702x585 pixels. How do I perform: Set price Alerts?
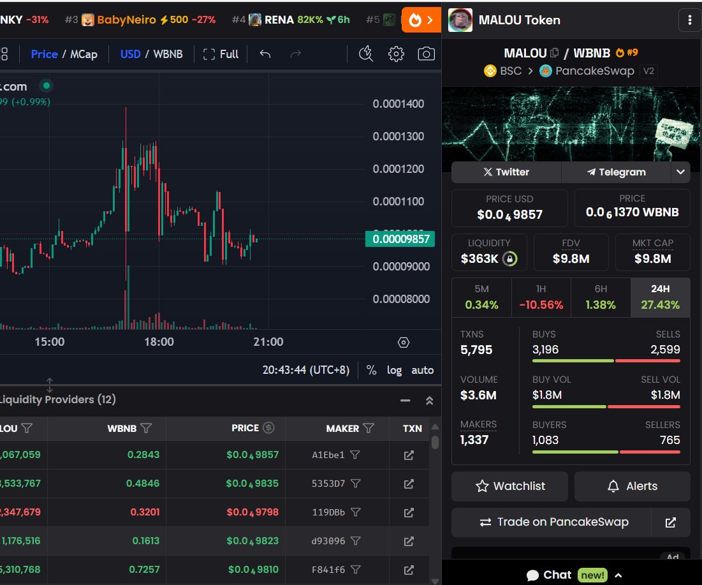pos(632,486)
